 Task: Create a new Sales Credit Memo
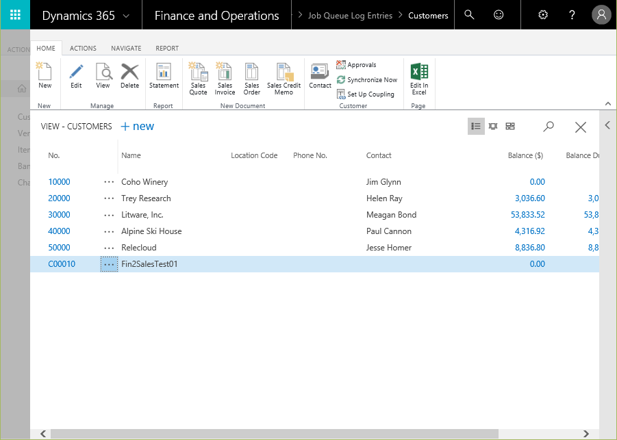(x=284, y=79)
